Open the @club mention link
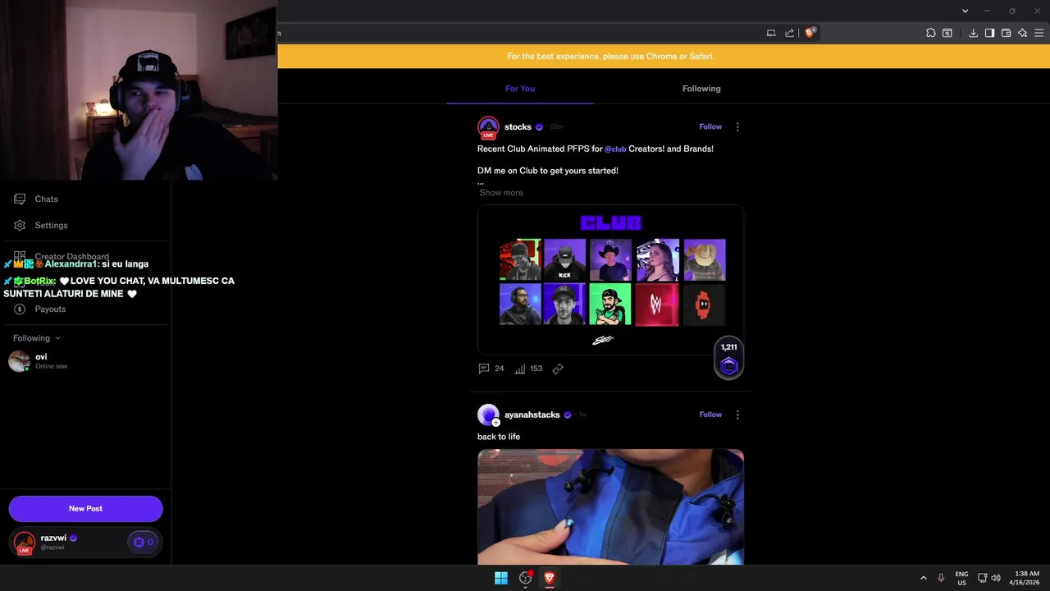1050x591 pixels. pos(615,149)
